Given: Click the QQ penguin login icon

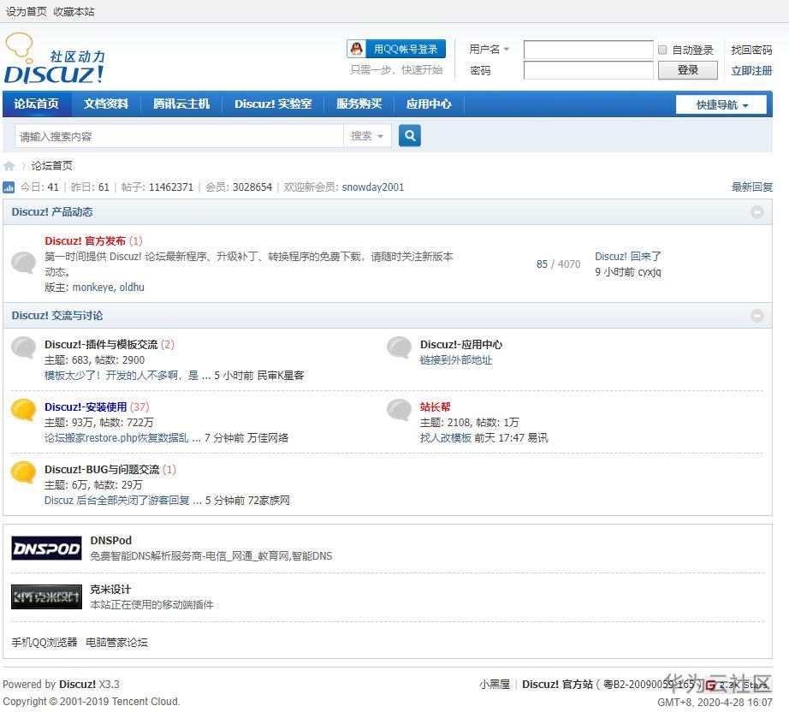Looking at the screenshot, I should pyautogui.click(x=357, y=49).
